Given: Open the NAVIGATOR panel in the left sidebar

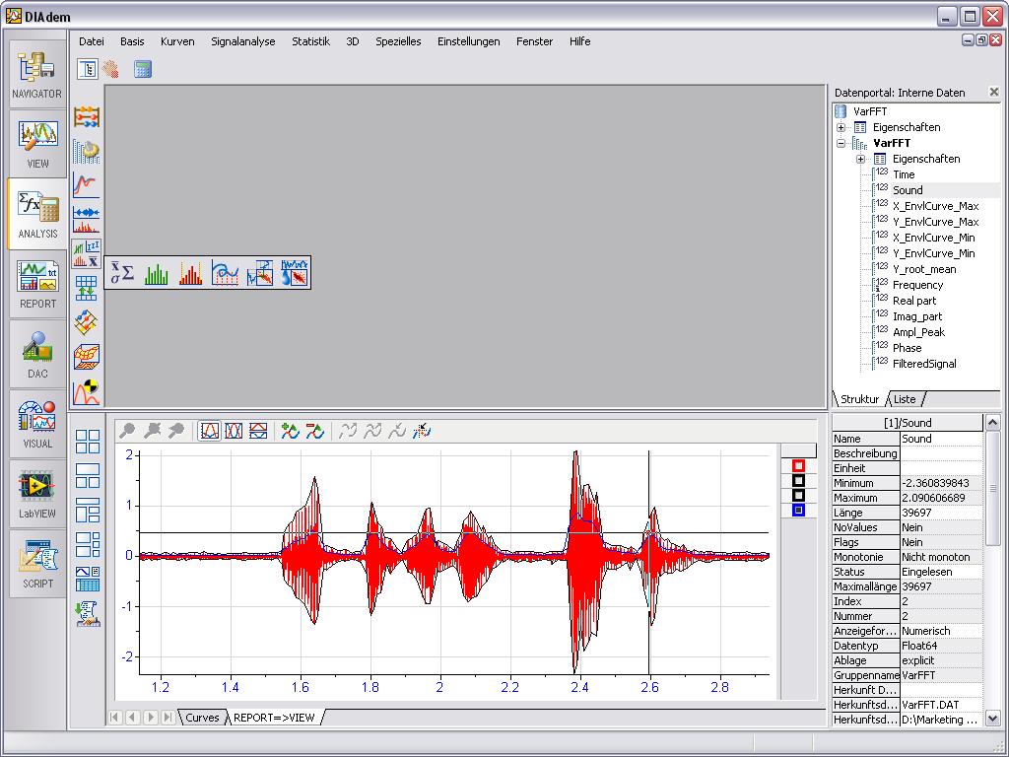Looking at the screenshot, I should (x=36, y=77).
